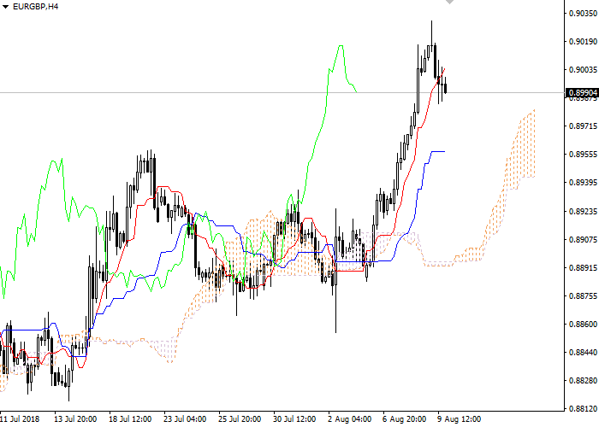
Task: Open the dropdown arrow beside EURGBP,H4
Action: (5, 7)
